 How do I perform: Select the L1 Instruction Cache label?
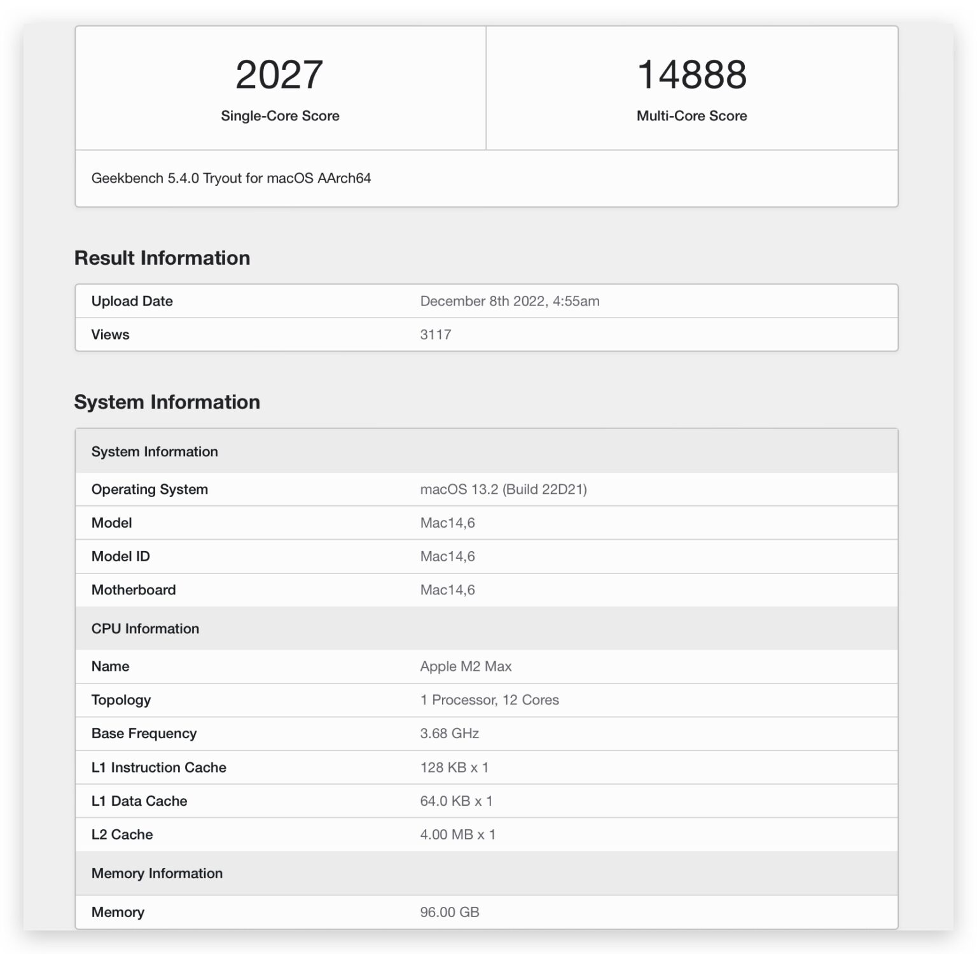159,768
